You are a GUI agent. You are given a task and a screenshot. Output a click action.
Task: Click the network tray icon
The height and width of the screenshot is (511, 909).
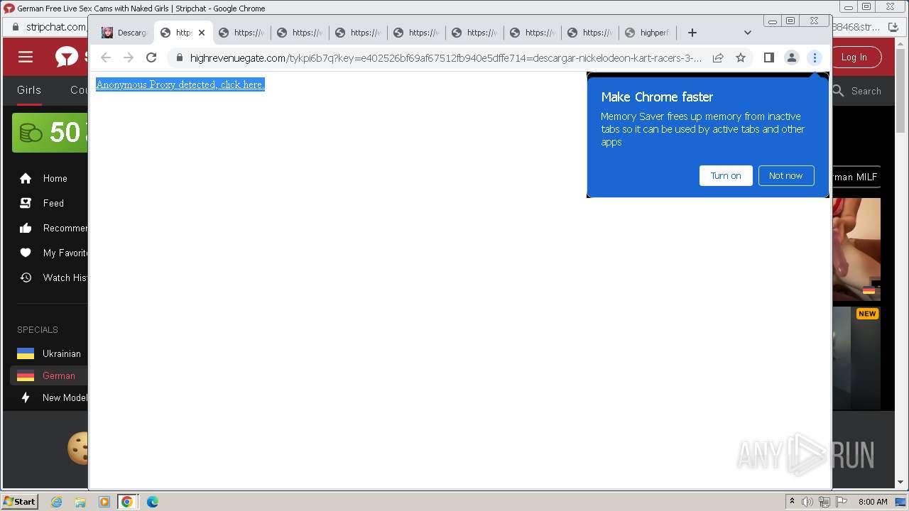pyautogui.click(x=824, y=502)
